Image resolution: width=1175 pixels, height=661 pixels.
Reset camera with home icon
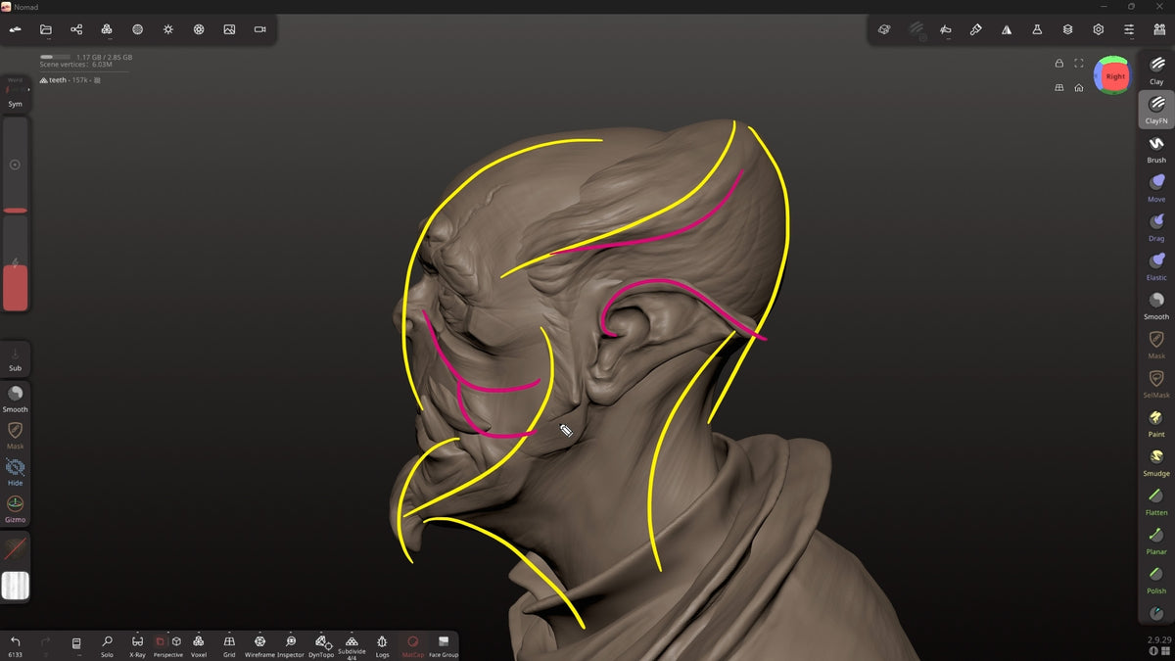tap(1078, 87)
